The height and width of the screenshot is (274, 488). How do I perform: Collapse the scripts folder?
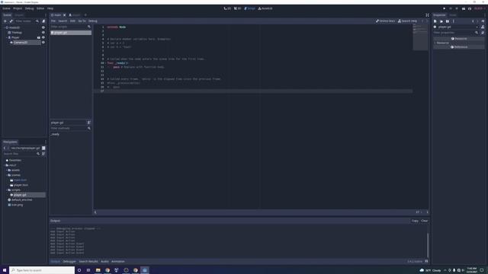(7, 190)
